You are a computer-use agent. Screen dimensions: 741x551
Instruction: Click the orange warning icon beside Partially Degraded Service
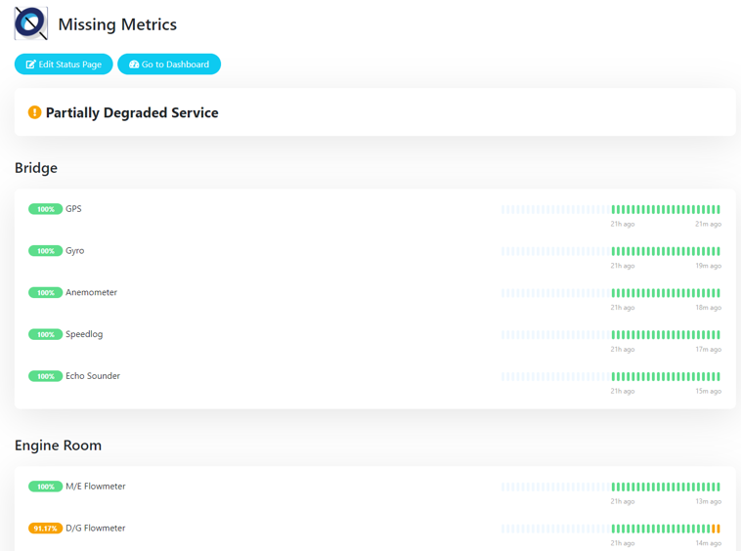(x=34, y=112)
